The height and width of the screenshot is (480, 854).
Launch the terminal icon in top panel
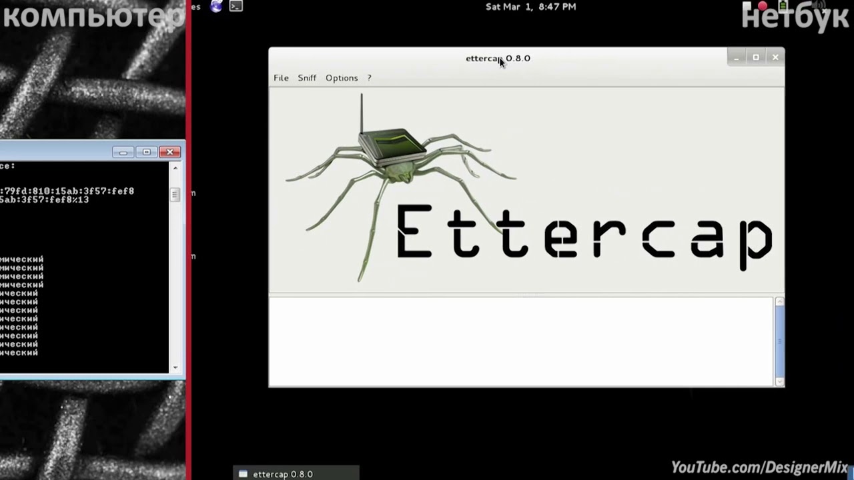click(x=236, y=7)
